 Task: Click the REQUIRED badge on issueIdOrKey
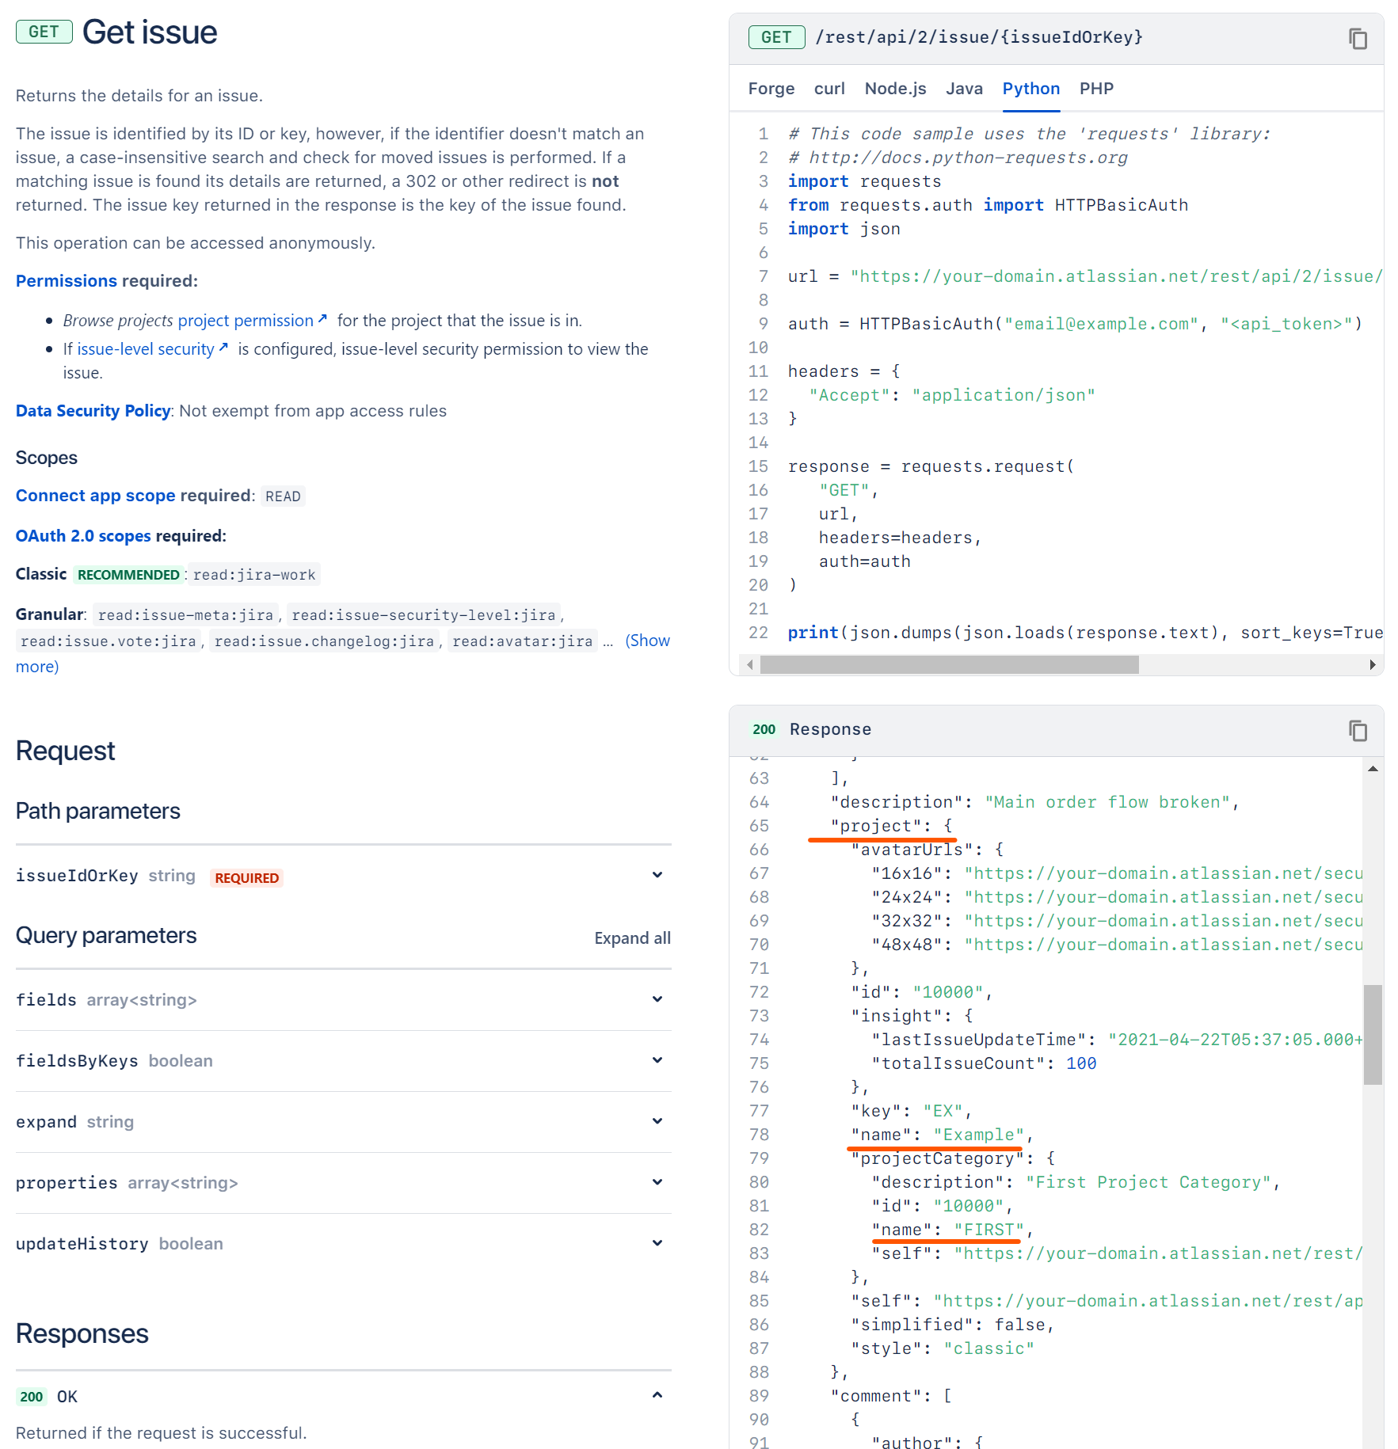pyautogui.click(x=246, y=878)
